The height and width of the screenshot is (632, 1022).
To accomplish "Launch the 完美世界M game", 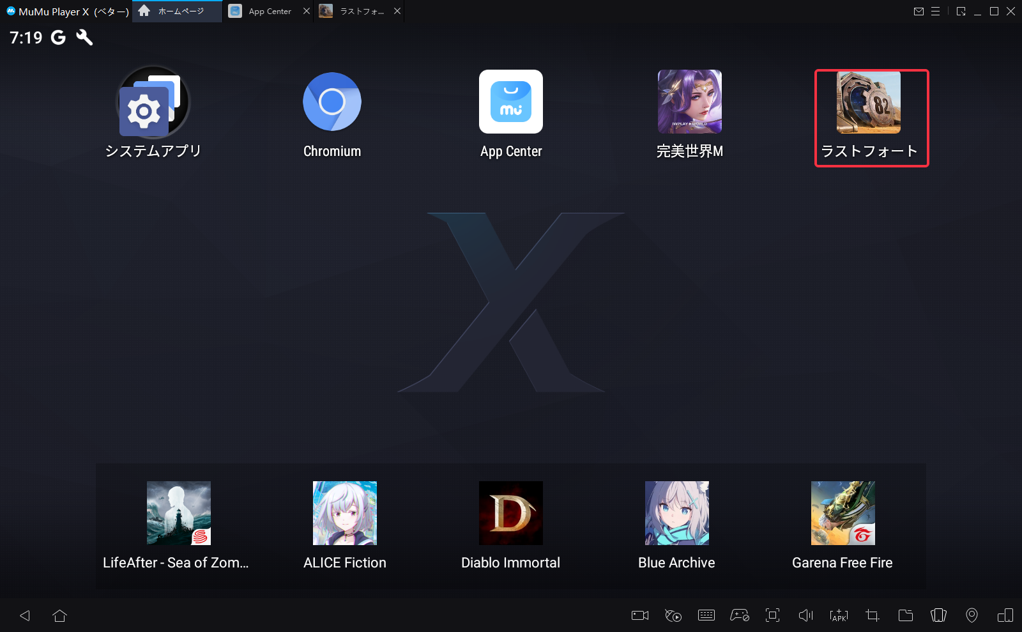I will point(690,102).
